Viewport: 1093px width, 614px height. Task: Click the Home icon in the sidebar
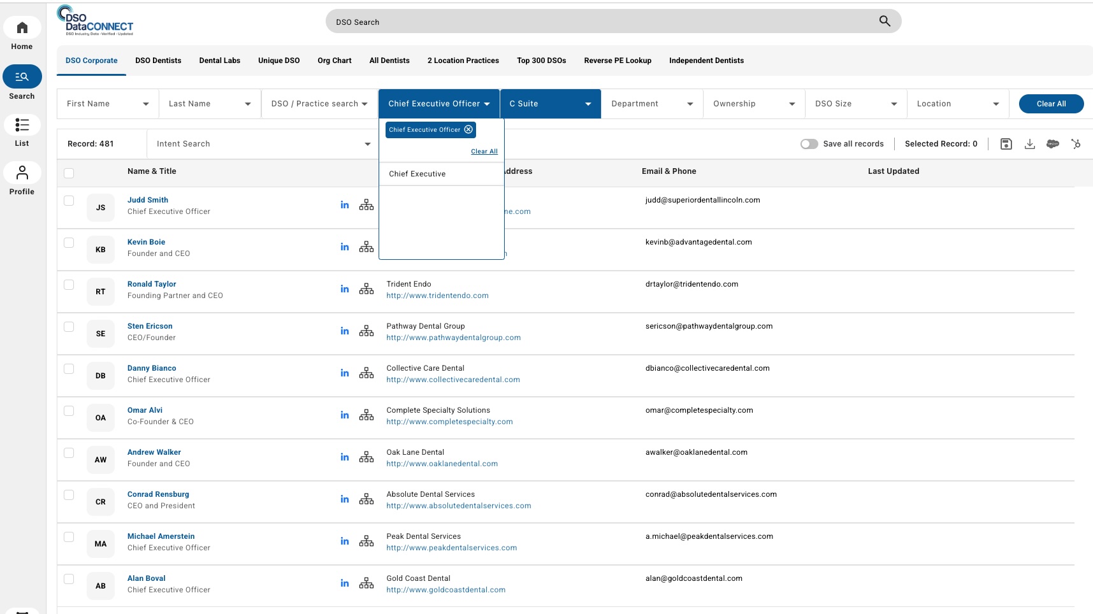(22, 27)
